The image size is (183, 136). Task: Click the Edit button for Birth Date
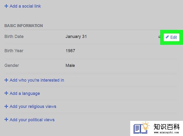tap(171, 37)
